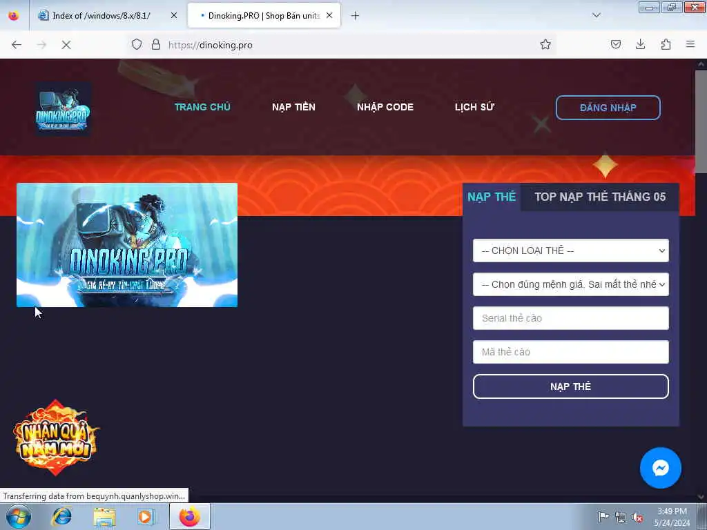This screenshot has width=707, height=530.
Task: Open the TRANG CHỦ menu item
Action: [202, 107]
